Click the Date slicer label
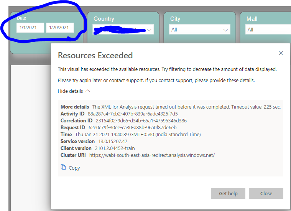 [21, 18]
